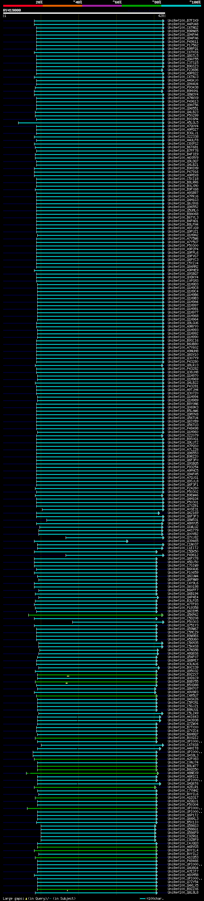The width and height of the screenshot is (204, 901).
Task: Select the UniRef100_Q8W531 label
Action: pos(183,520)
